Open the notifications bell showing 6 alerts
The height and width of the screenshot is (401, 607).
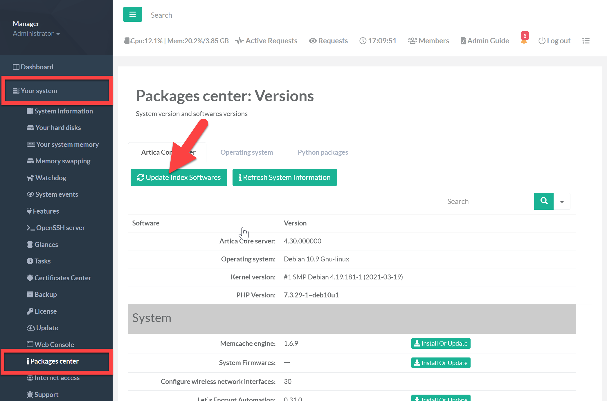tap(524, 40)
